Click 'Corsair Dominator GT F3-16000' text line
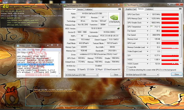Image resolution: width=184 pixels, height=110 pixels. point(34,62)
